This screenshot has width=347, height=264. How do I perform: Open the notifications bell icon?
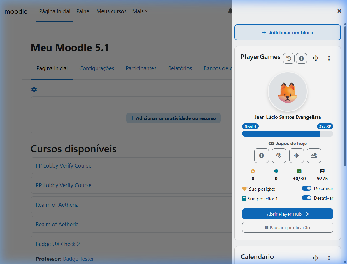click(230, 11)
